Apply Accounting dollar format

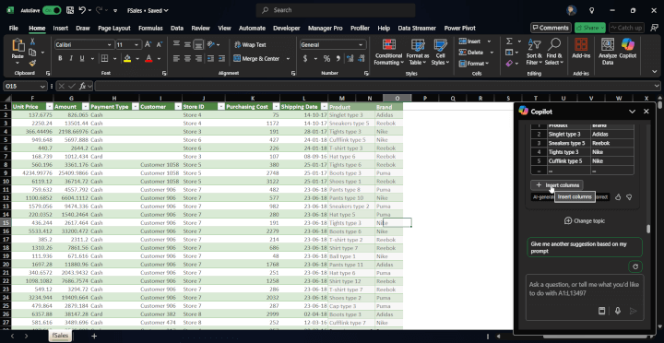305,58
